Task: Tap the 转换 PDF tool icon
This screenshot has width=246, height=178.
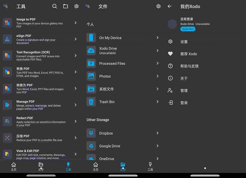Action: pyautogui.click(x=7, y=72)
